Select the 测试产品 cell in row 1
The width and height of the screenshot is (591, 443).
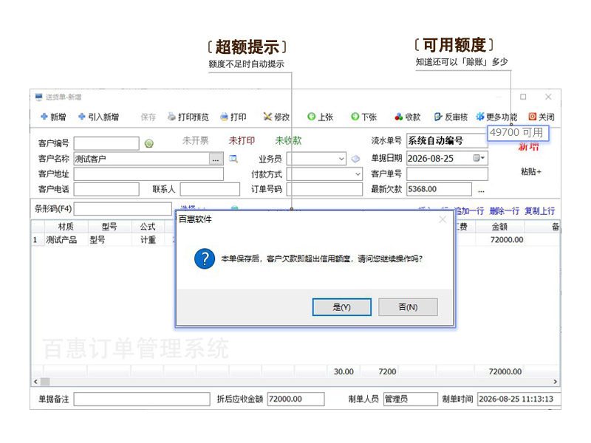pyautogui.click(x=66, y=240)
